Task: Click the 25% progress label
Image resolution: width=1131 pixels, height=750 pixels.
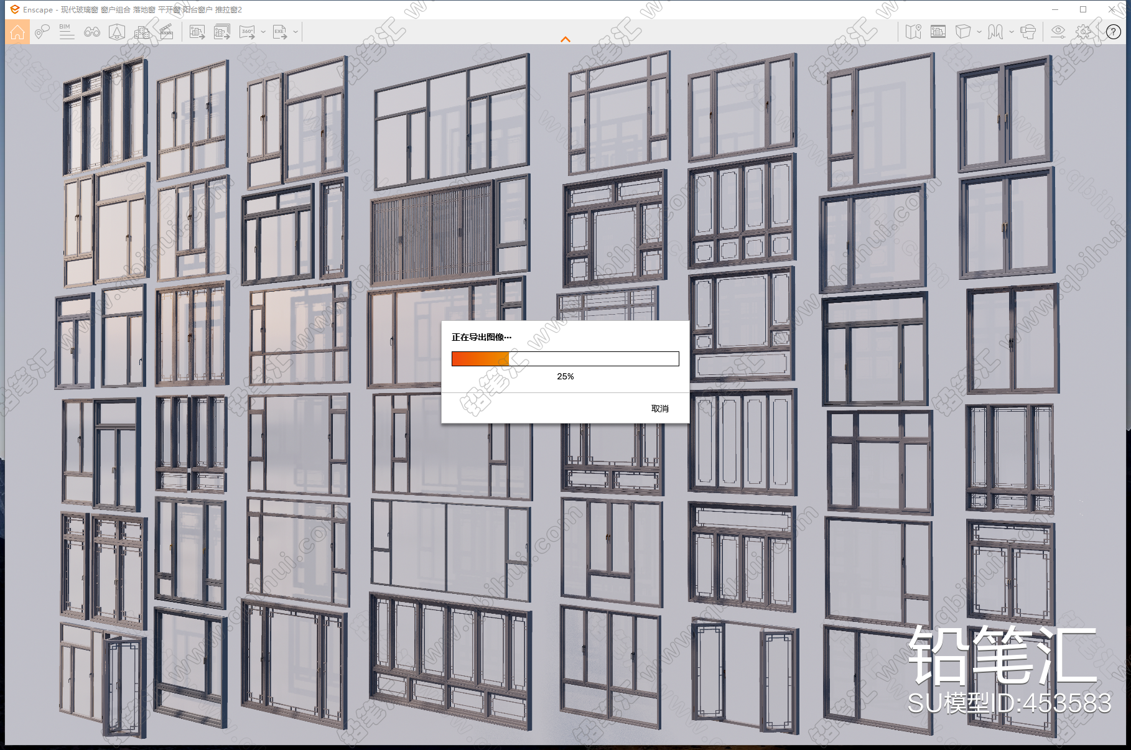Action: click(565, 376)
